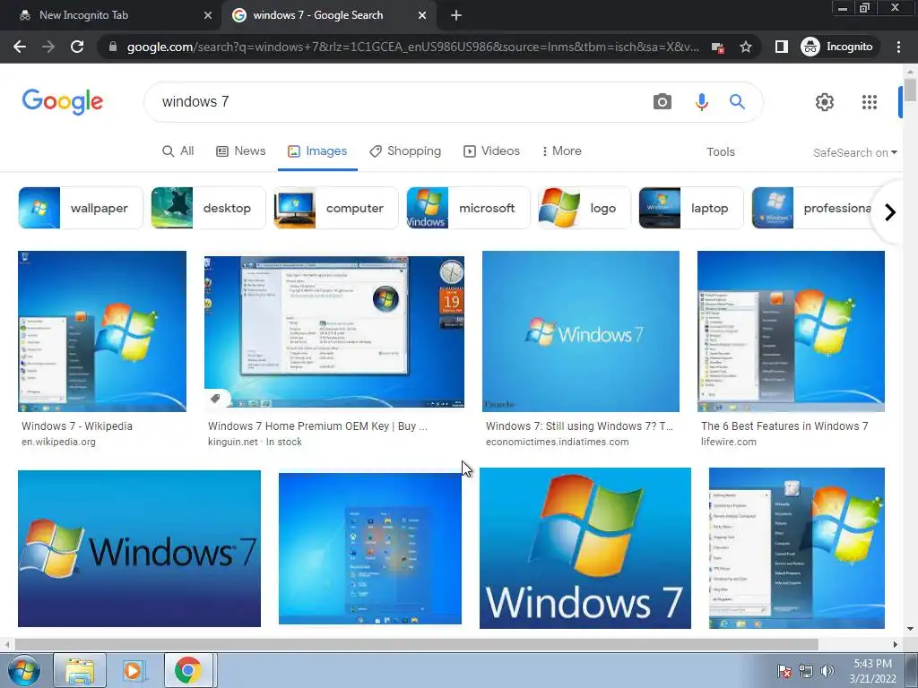Open the Incognito profile indicator
Image resolution: width=918 pixels, height=688 pixels.
pos(837,47)
